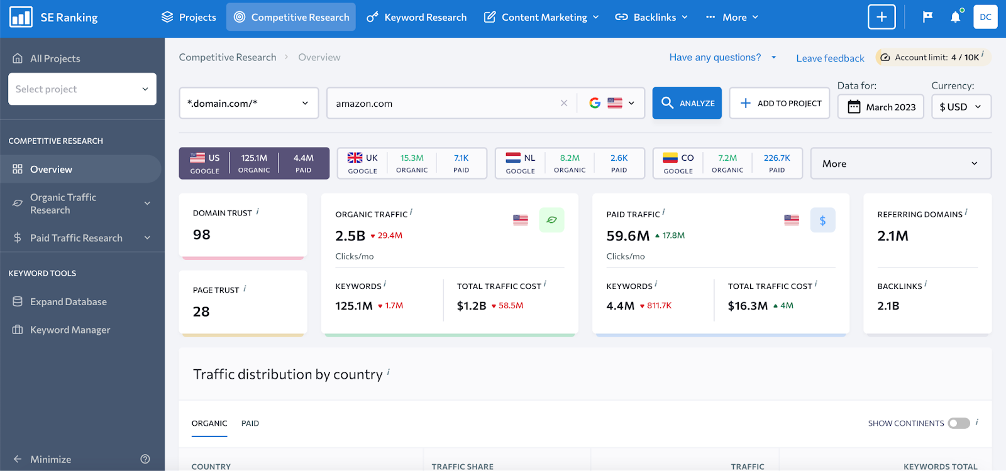Click the amazon.com domain input field
1006x471 pixels.
pyautogui.click(x=443, y=103)
